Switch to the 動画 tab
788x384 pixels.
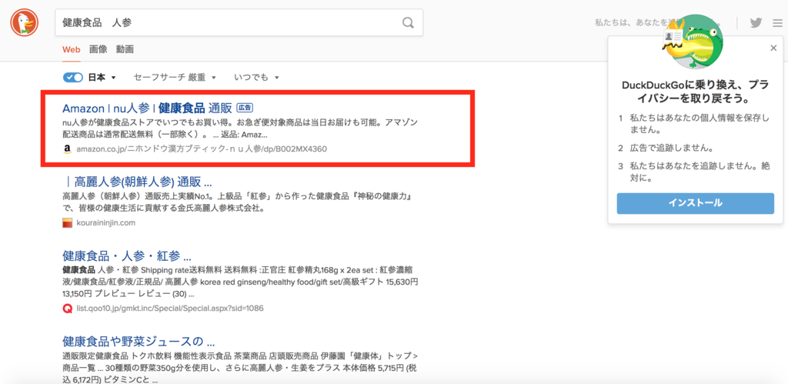coord(125,49)
